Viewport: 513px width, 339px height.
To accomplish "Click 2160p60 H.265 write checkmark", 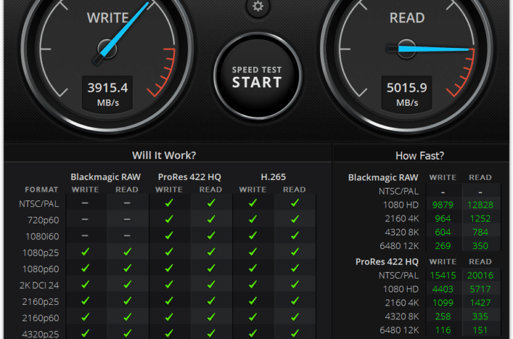I will click(253, 317).
